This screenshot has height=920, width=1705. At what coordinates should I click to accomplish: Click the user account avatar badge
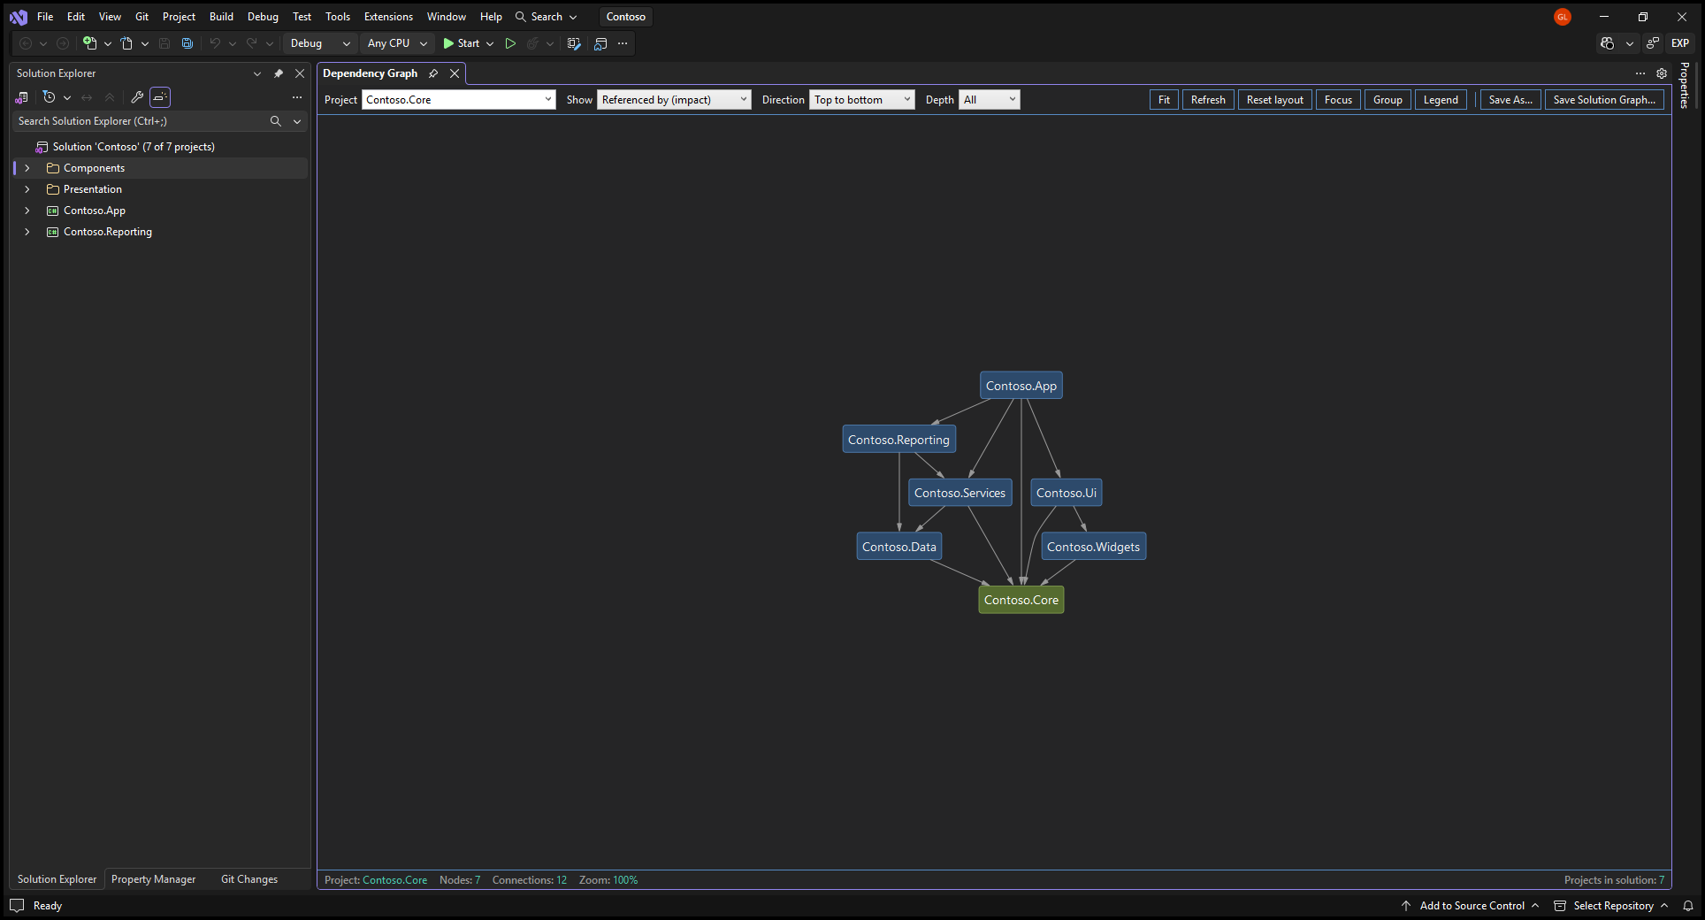pyautogui.click(x=1563, y=17)
